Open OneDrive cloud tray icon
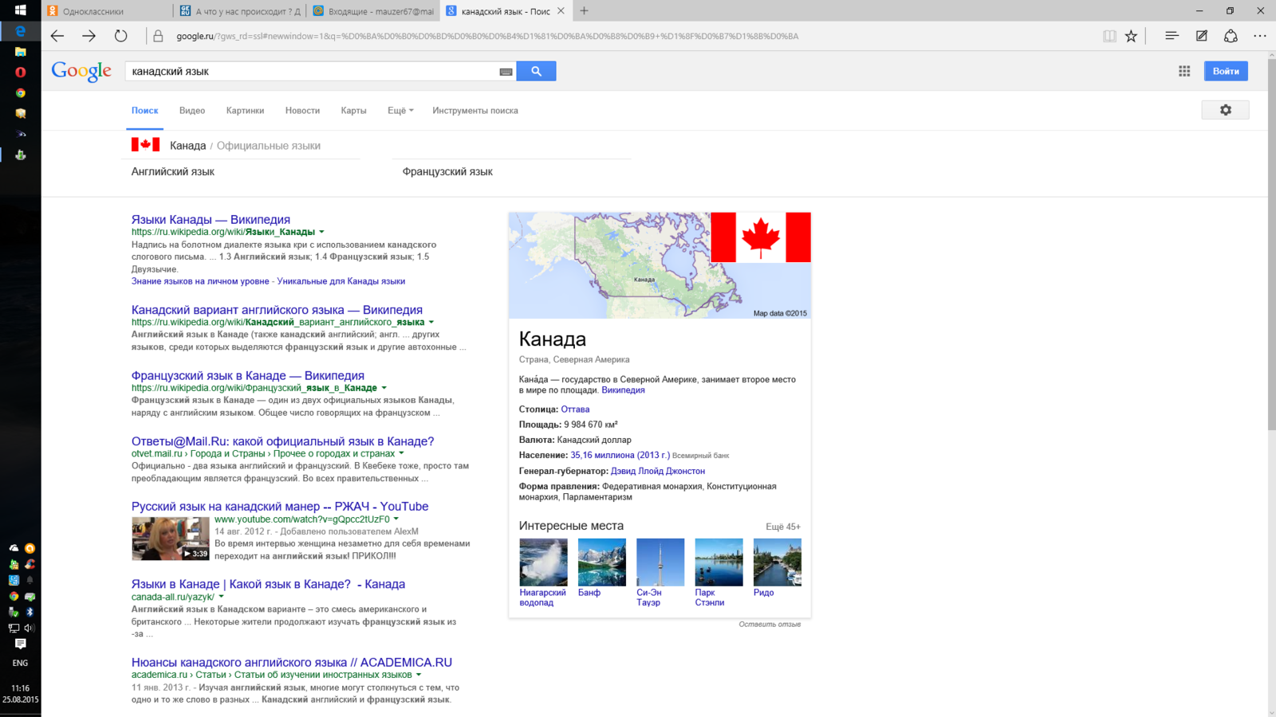1276x717 pixels. [14, 548]
